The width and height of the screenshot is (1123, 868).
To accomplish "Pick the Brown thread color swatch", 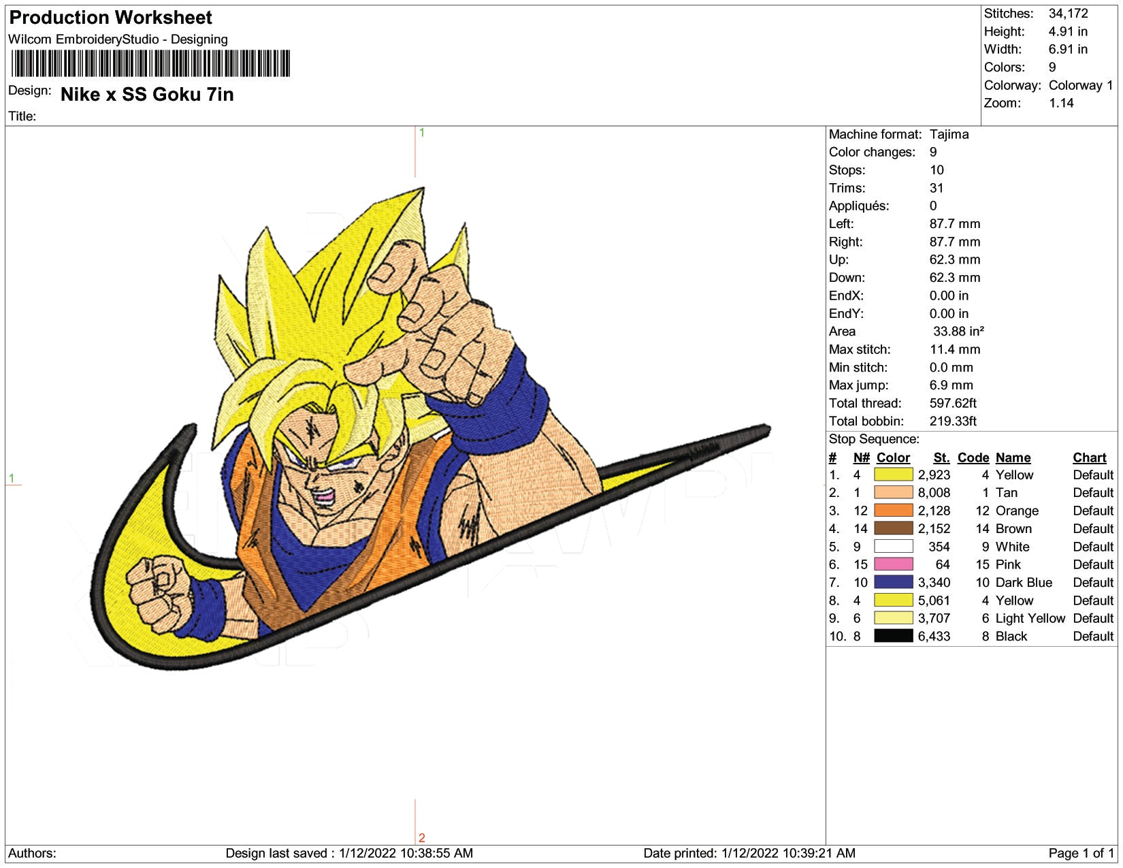I will coord(893,528).
